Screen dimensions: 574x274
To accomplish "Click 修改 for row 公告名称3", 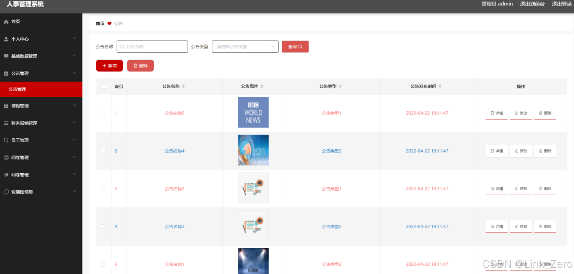I will (x=521, y=189).
